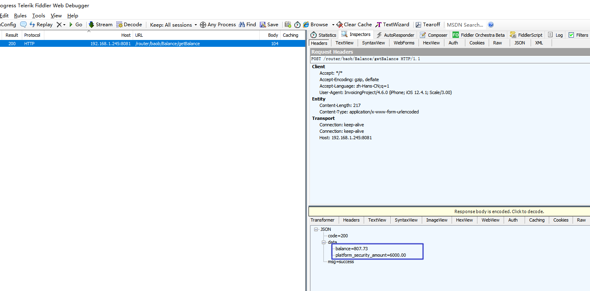Image resolution: width=590 pixels, height=291 pixels.
Task: Open the Filters tab
Action: [x=578, y=35]
